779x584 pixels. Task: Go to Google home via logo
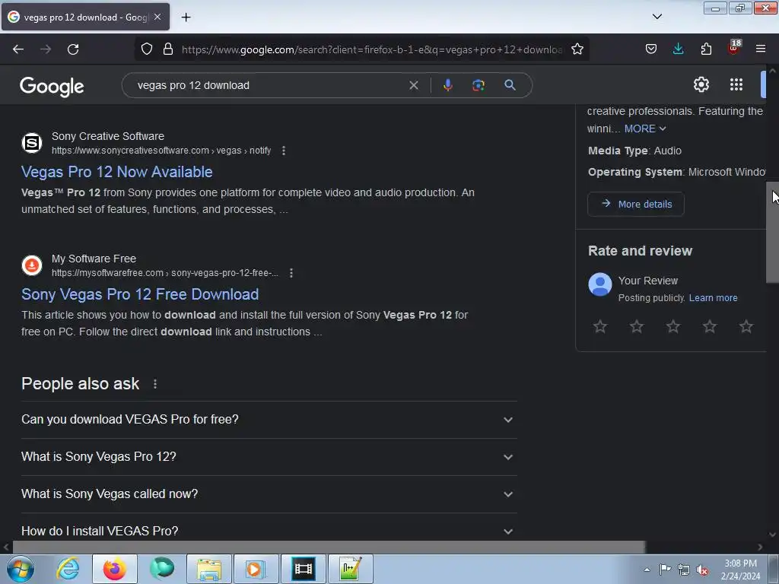pyautogui.click(x=52, y=87)
